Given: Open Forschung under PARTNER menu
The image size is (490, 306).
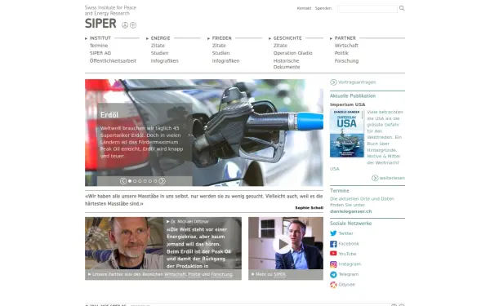Looking at the screenshot, I should point(346,61).
